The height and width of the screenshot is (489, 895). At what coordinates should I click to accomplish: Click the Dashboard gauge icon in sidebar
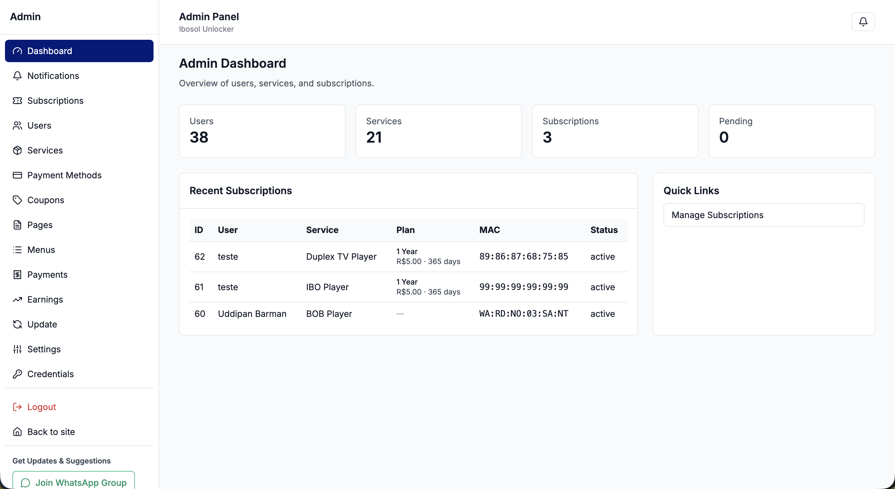pos(17,51)
